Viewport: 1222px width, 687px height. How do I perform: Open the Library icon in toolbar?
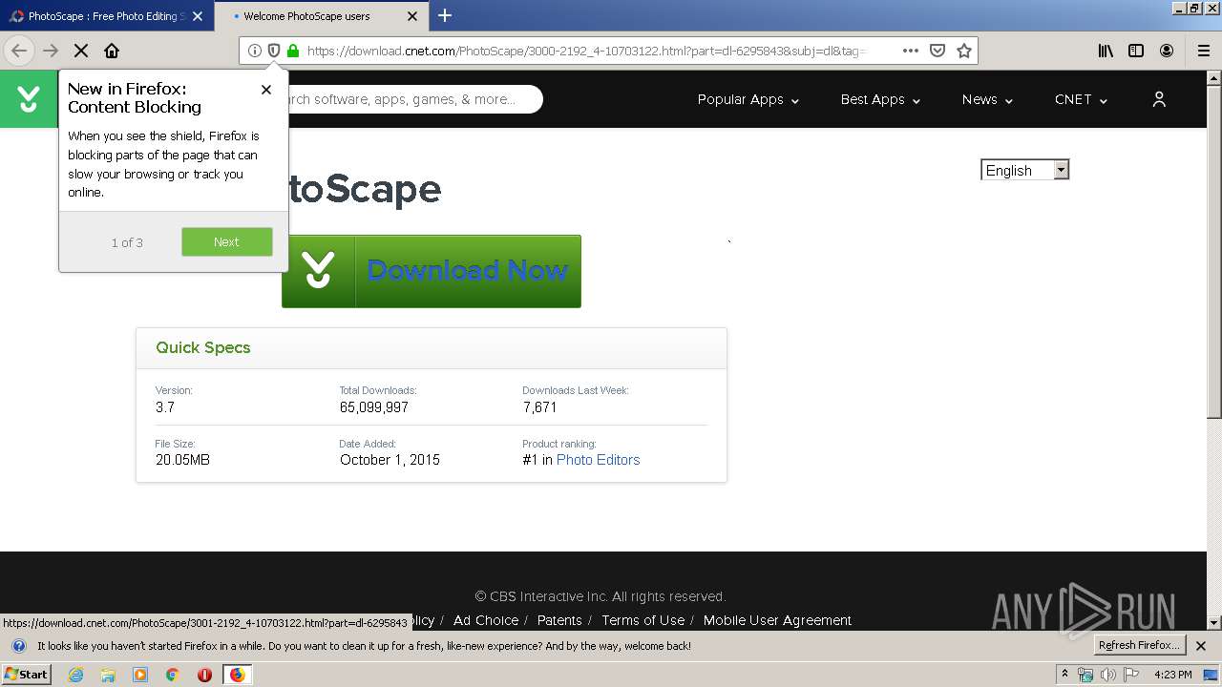1106,51
